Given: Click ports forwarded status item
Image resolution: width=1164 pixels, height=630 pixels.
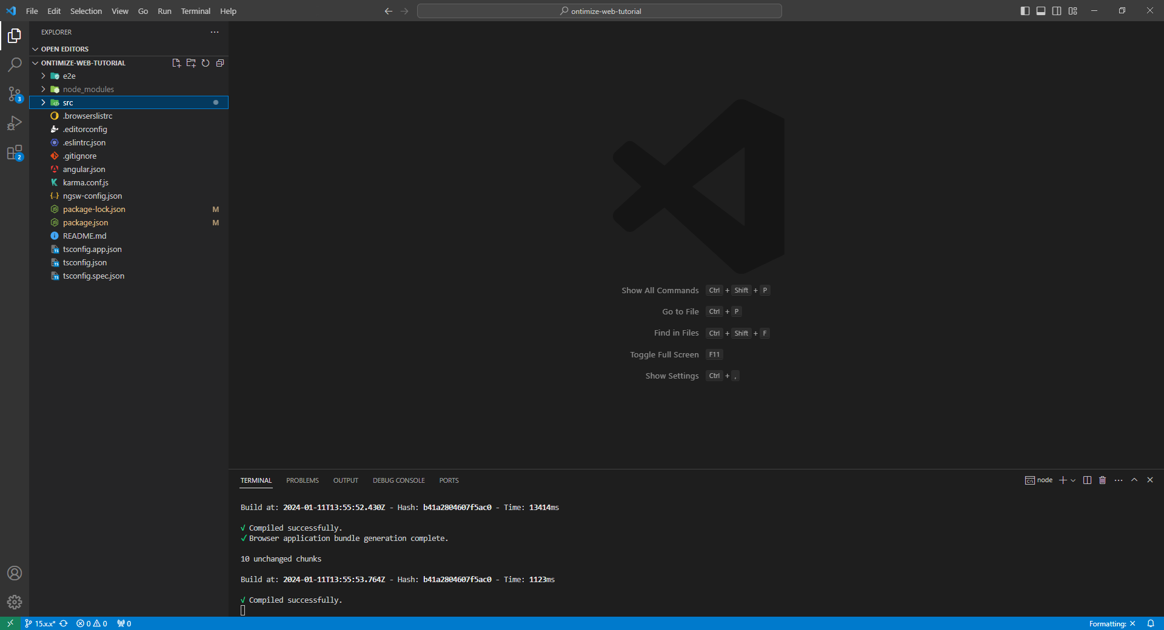Looking at the screenshot, I should coord(124,623).
